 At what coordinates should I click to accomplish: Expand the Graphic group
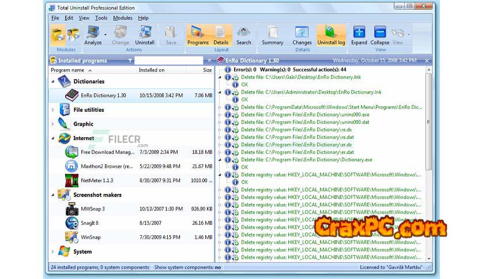[53, 124]
